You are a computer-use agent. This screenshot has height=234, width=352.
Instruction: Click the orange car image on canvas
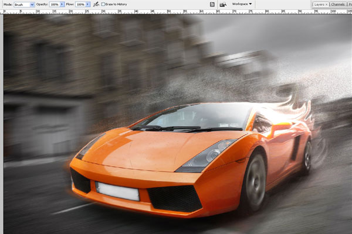[191, 161]
